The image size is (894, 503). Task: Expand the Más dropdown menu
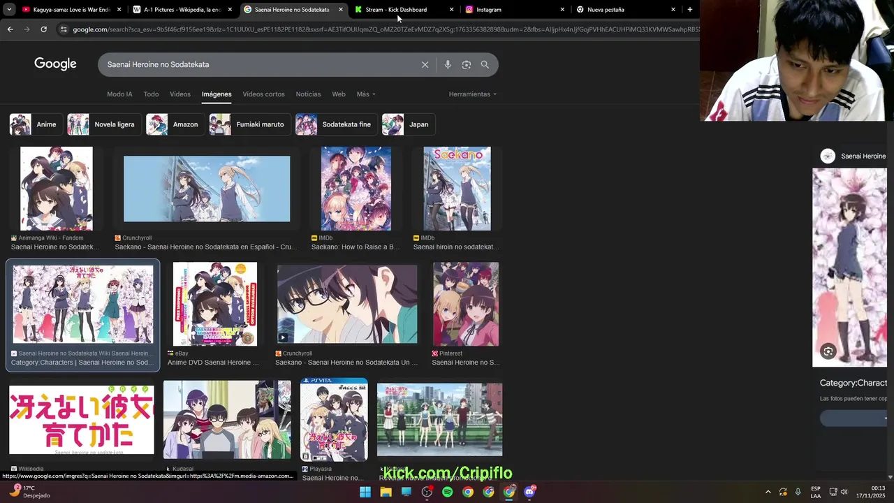click(366, 94)
